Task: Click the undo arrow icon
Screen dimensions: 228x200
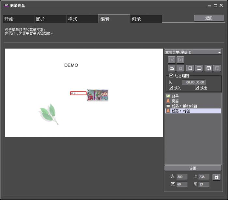Action: (172, 68)
